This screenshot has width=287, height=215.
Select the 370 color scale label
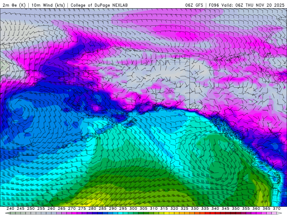(x=277, y=209)
